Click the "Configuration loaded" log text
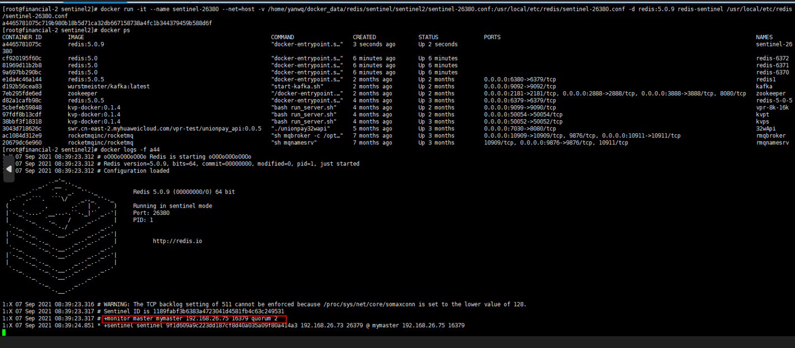The image size is (795, 348). (136, 171)
